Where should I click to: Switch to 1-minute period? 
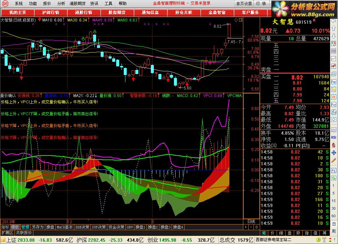coord(333,186)
